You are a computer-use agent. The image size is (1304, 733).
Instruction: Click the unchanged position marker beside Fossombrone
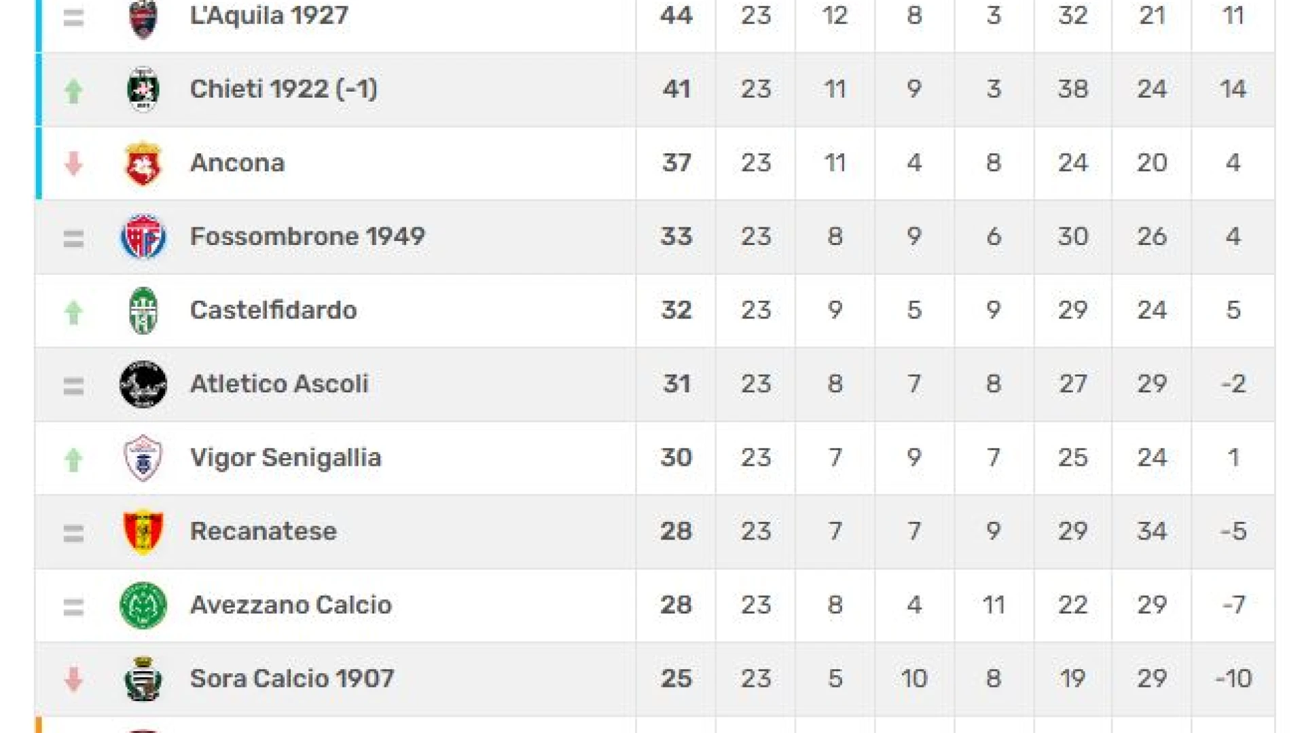tap(73, 238)
